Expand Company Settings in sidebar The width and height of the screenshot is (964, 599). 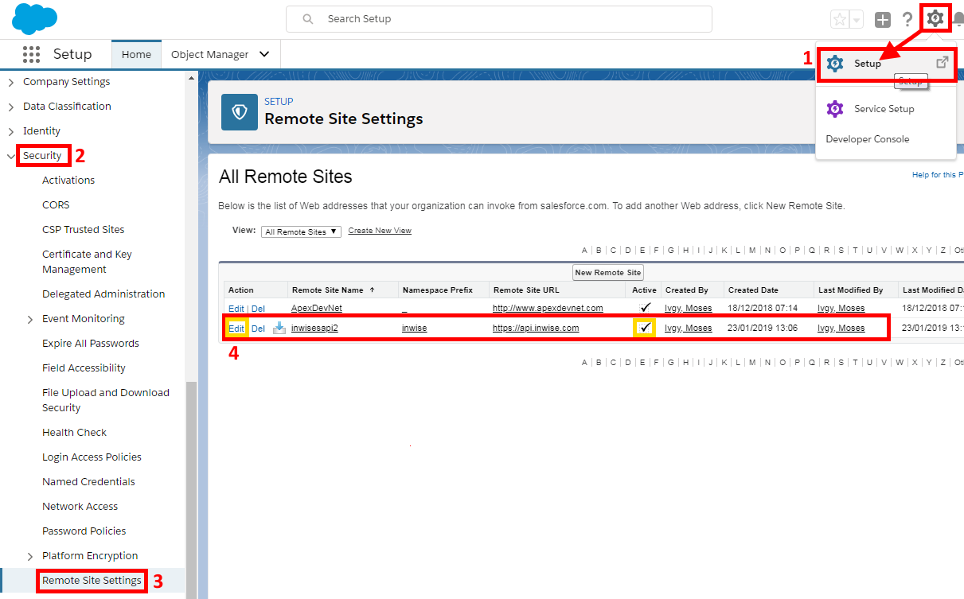tap(11, 82)
